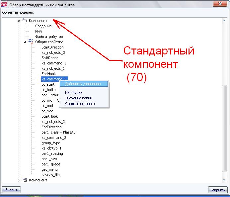230x197 pixels.
Task: Click the bottom Компонент node icon
Action: (25, 180)
